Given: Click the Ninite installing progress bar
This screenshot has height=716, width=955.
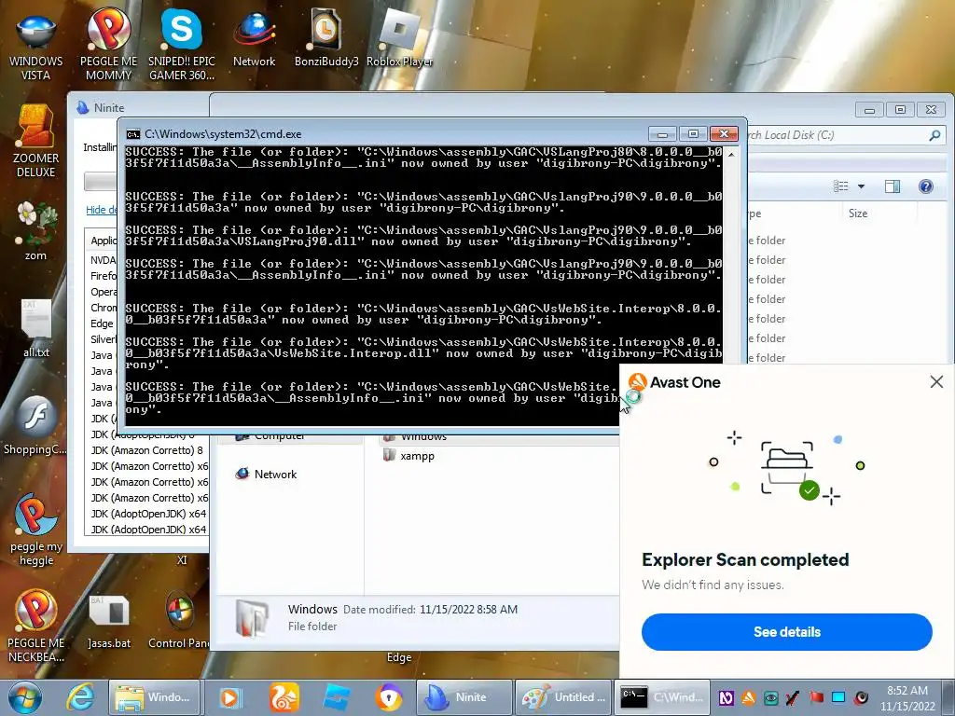Looking at the screenshot, I should (101, 182).
